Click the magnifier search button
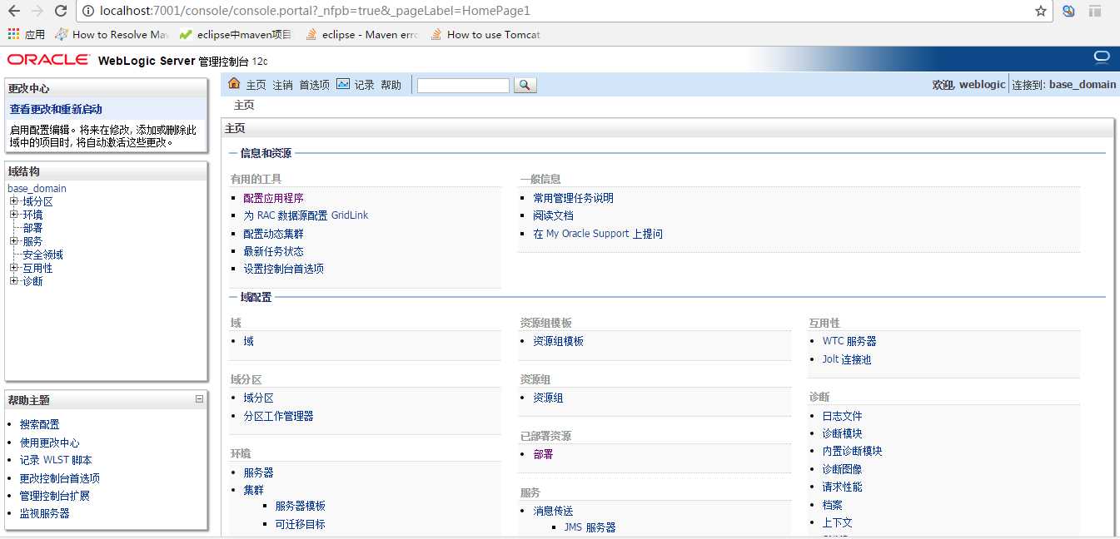Viewport: 1120px width, 539px height. (x=525, y=85)
